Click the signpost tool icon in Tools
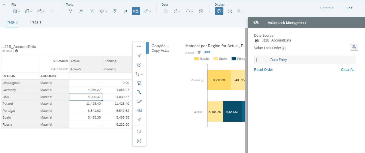365x153 pixels. pos(115,11)
